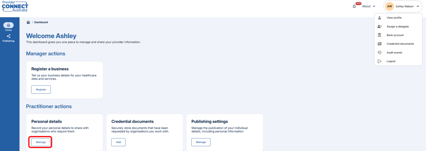Collapse the Ashley Watson user menu chevron
426x151 pixels.
(x=418, y=6)
